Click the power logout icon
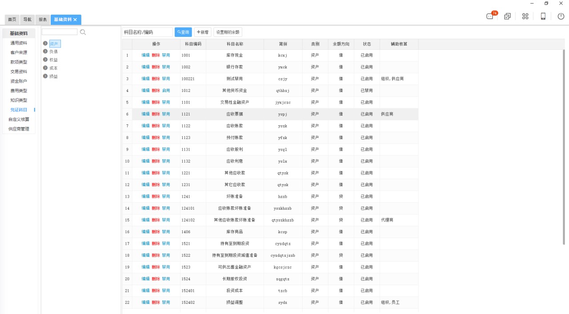 [x=561, y=16]
